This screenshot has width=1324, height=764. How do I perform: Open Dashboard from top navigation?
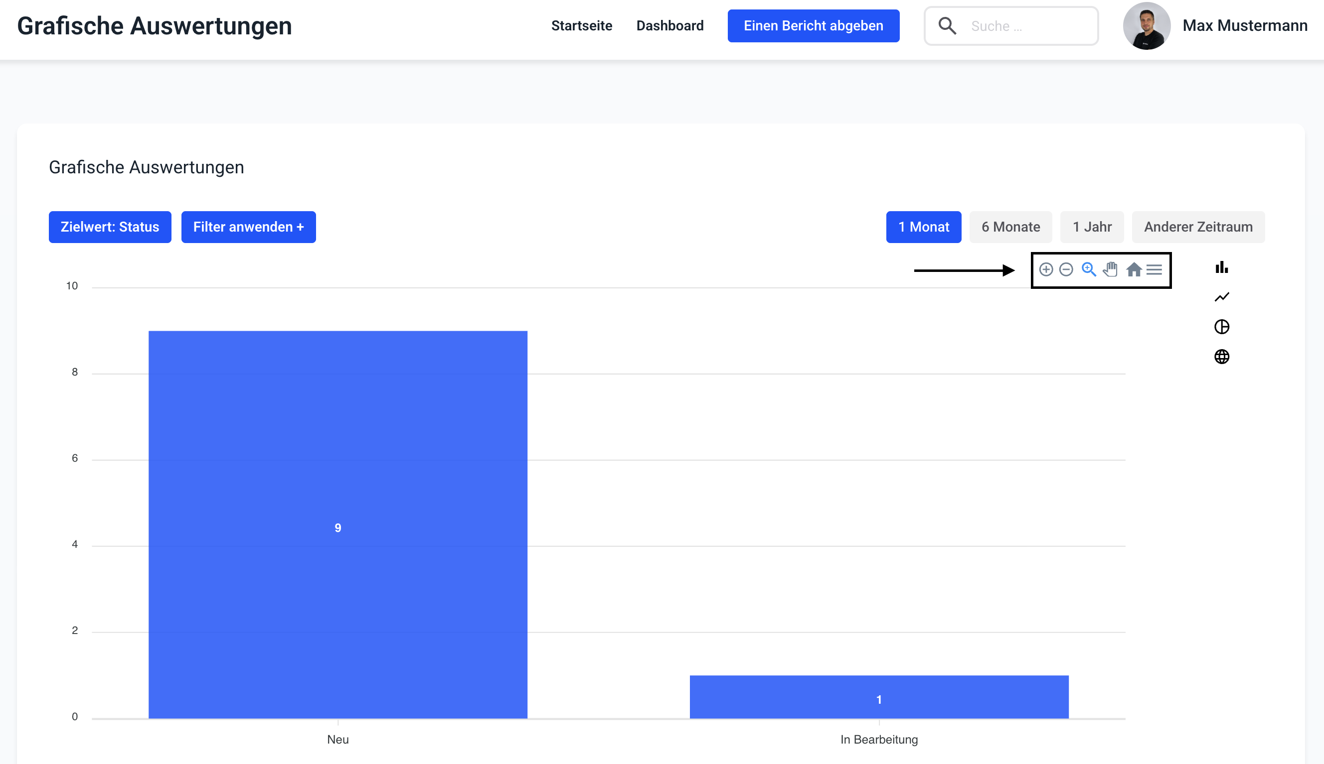point(669,26)
